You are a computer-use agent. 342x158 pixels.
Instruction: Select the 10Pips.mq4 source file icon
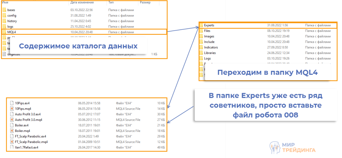12,109
